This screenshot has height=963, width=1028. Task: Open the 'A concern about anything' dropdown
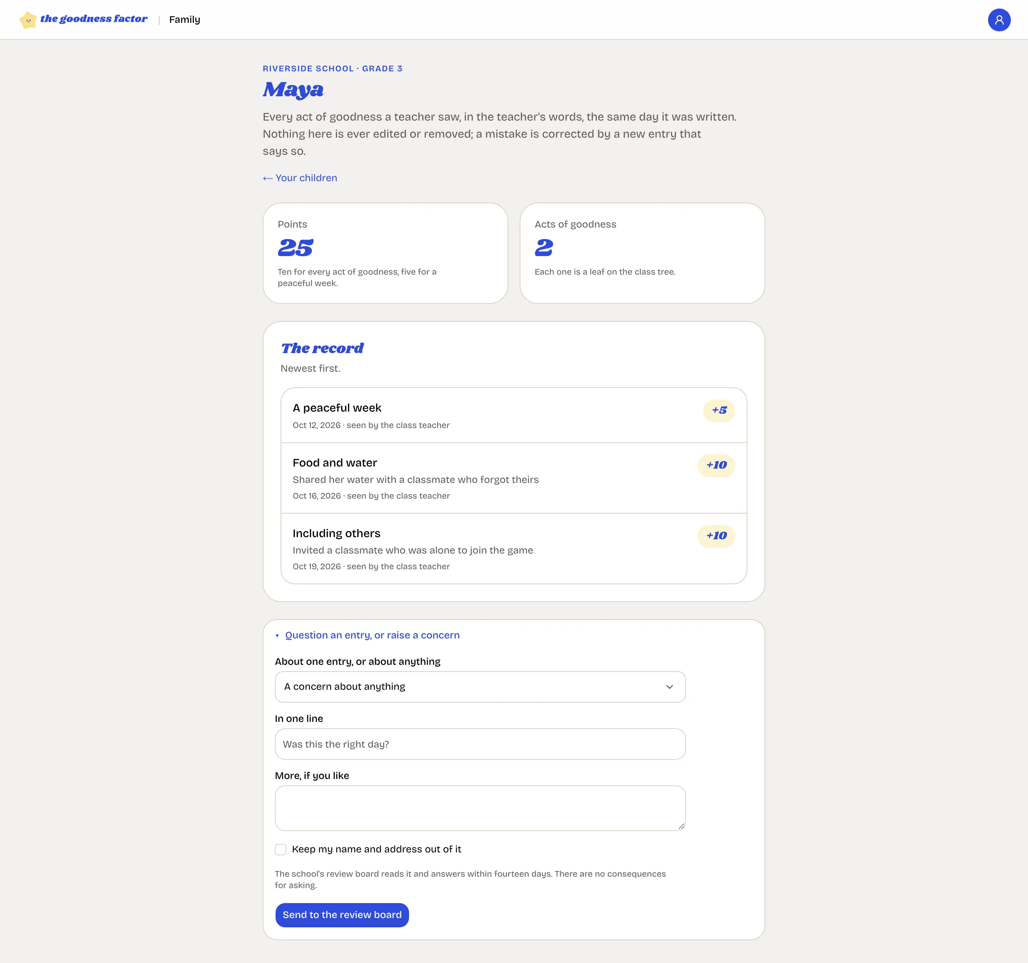[x=480, y=687]
